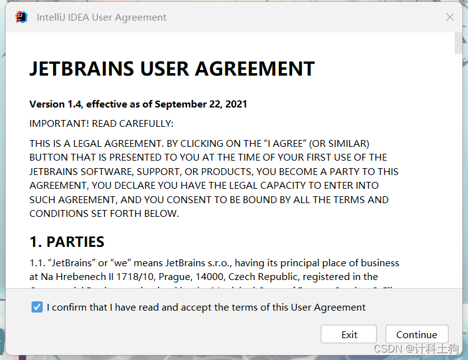Click the line starting "AGREEMENT, YOU DECLARE"

click(x=204, y=186)
